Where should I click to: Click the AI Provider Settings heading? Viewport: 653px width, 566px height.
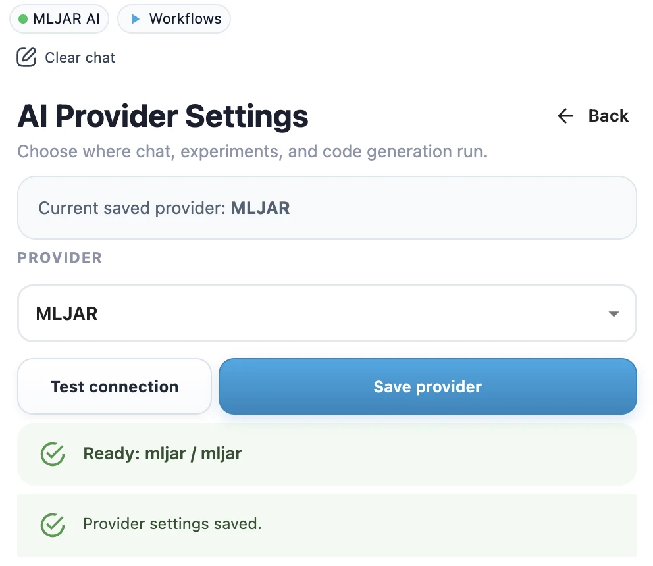163,116
